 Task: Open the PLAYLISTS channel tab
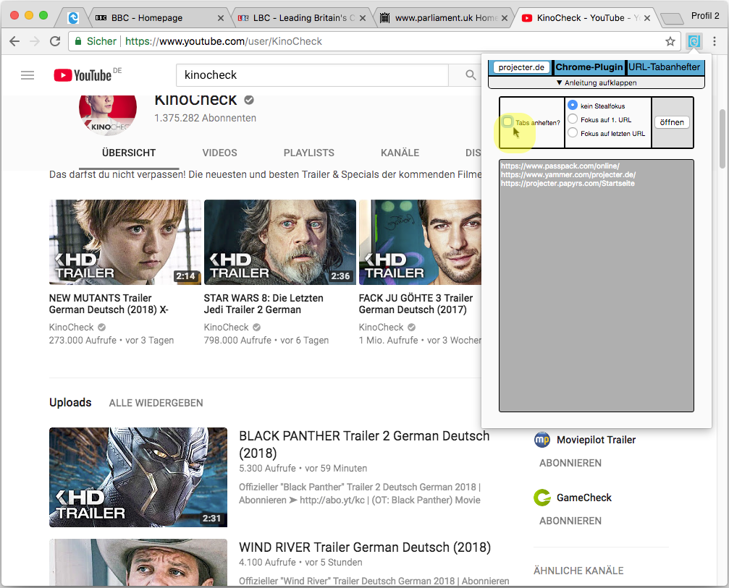coord(308,153)
